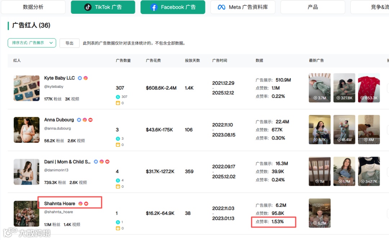Open Kyte Baby ad video with 3.7M views
The image size is (389, 240).
[x=319, y=88]
